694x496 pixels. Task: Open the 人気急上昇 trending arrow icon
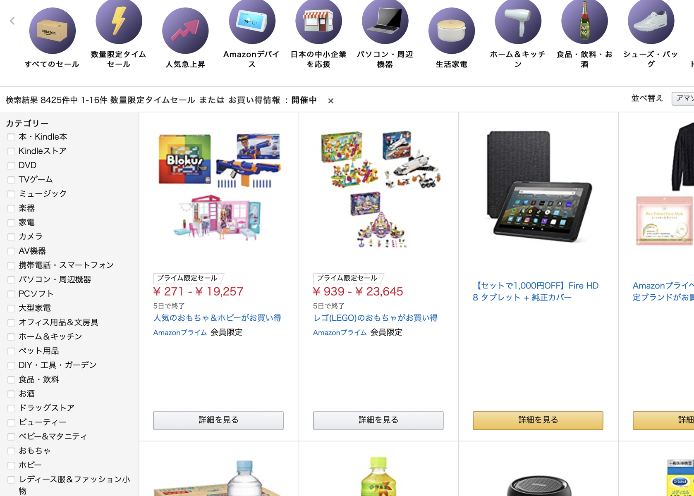tap(185, 31)
